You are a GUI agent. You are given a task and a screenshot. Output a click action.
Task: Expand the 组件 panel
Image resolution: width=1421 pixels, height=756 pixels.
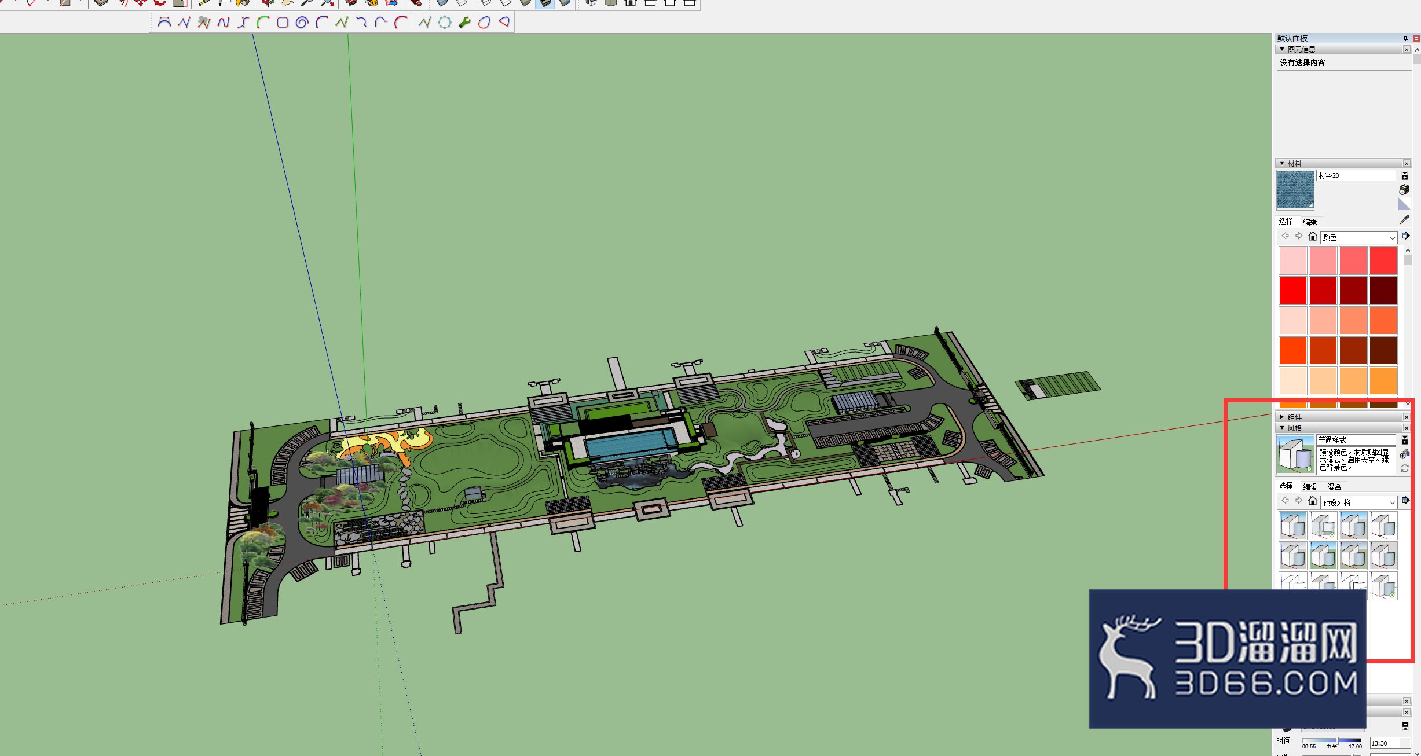1282,417
